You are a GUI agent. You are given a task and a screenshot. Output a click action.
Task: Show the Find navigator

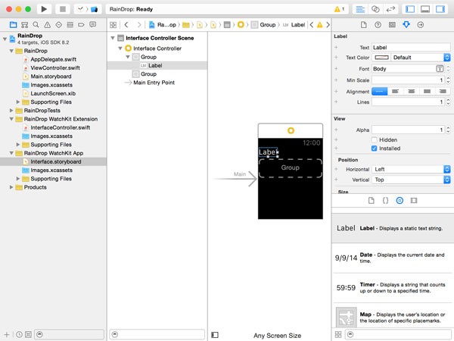tap(36, 25)
